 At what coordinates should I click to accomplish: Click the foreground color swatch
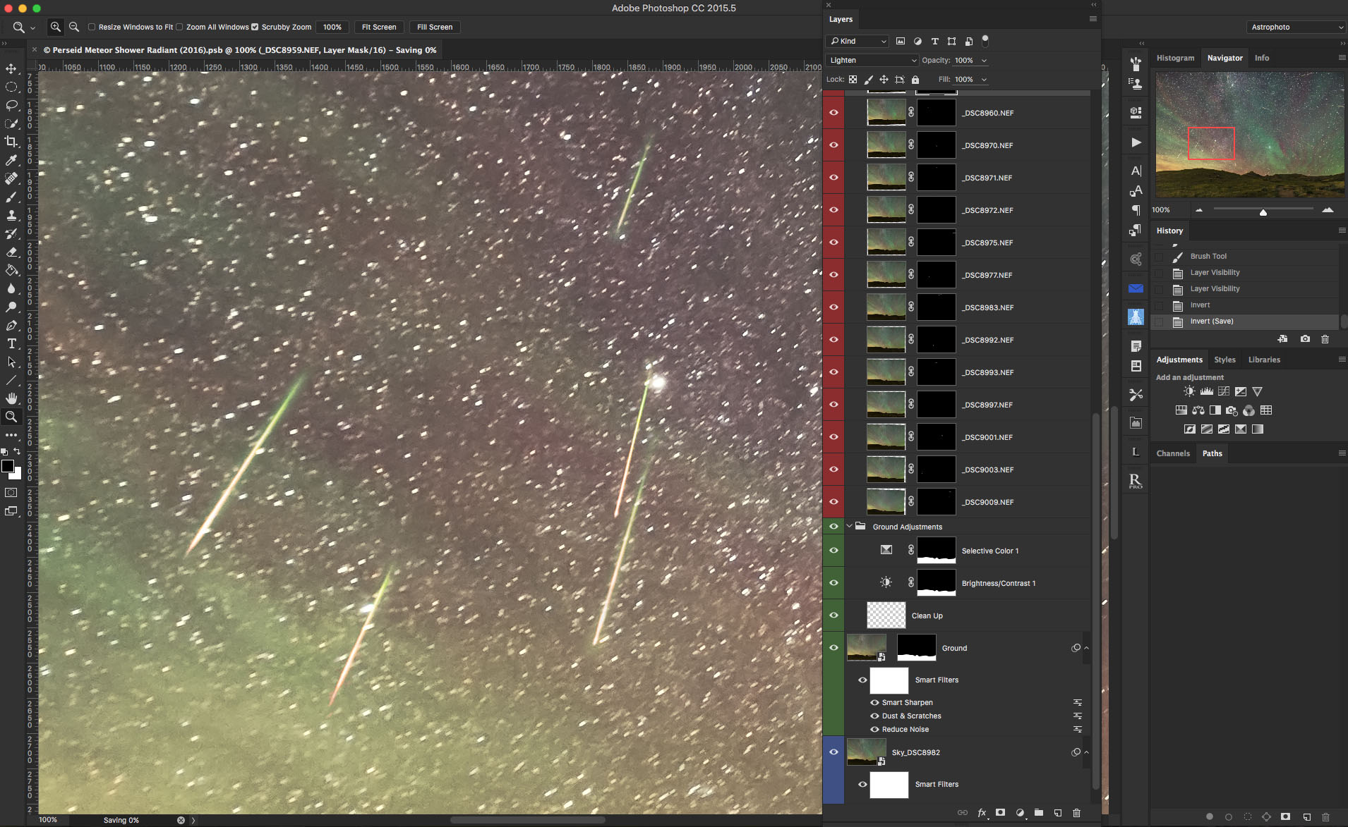click(8, 466)
